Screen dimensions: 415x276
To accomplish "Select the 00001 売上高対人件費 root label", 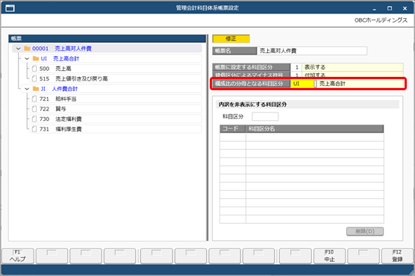I will pyautogui.click(x=62, y=48).
